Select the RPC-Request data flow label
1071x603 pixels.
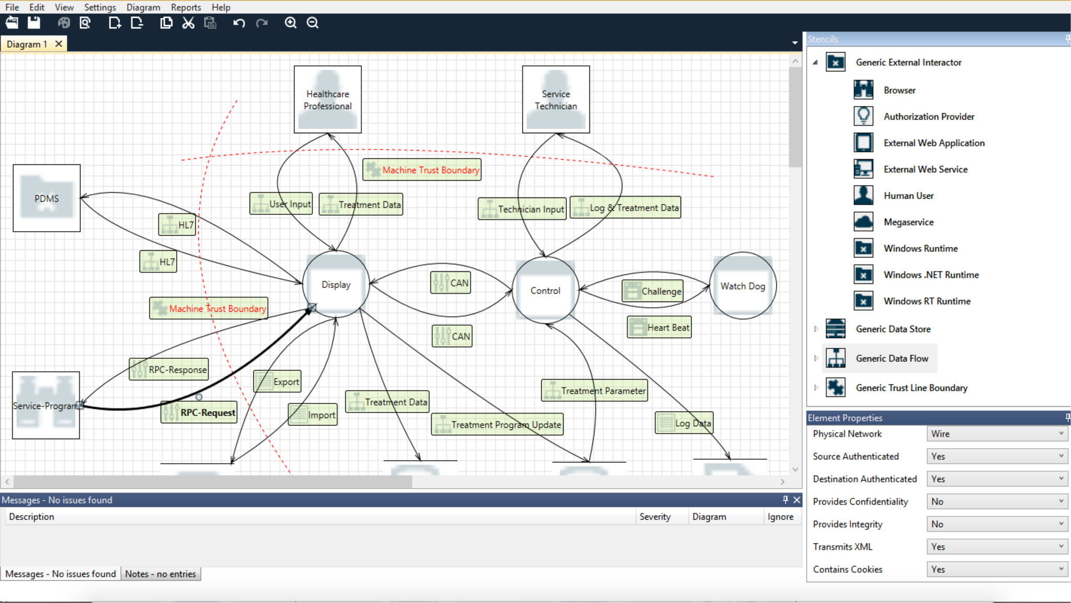coord(199,412)
